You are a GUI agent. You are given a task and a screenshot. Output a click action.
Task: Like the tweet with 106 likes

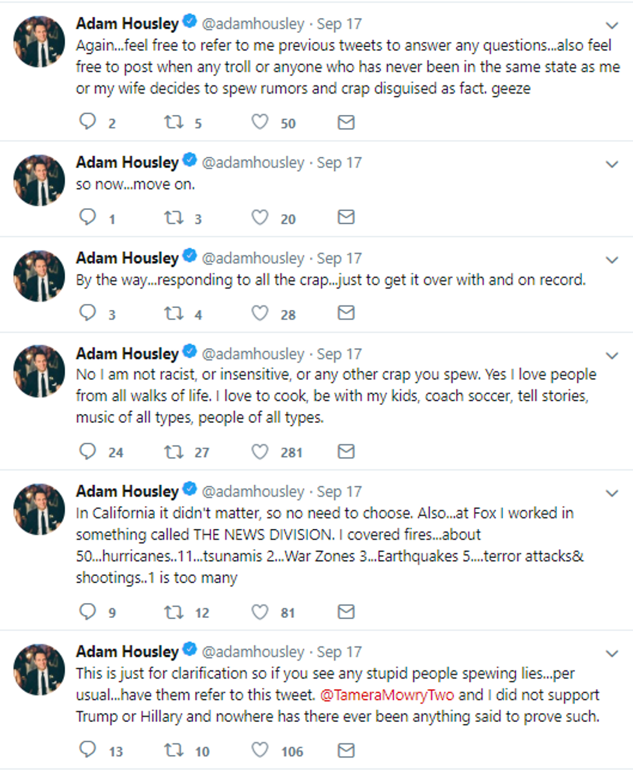[260, 750]
